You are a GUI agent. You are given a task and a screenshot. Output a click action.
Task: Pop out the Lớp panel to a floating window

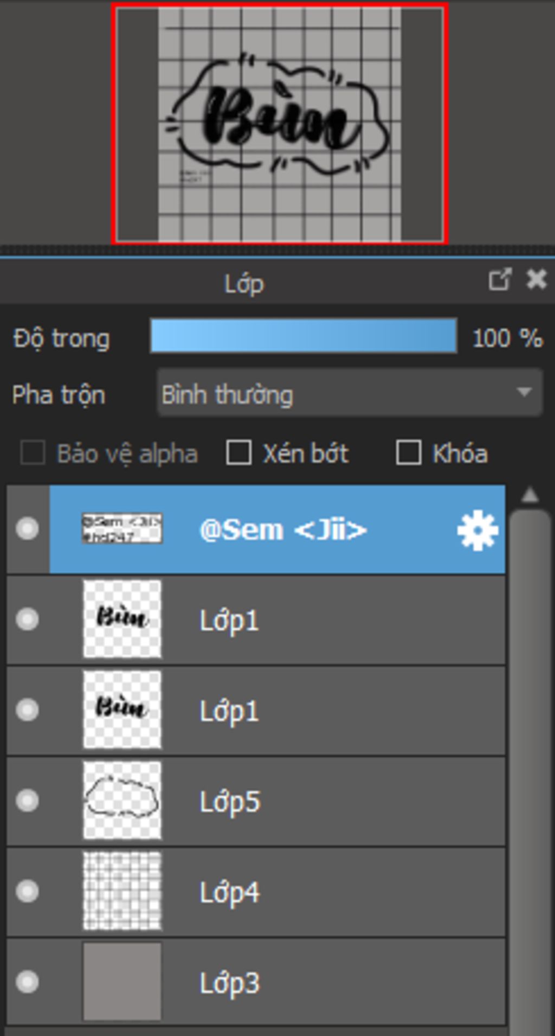(499, 279)
